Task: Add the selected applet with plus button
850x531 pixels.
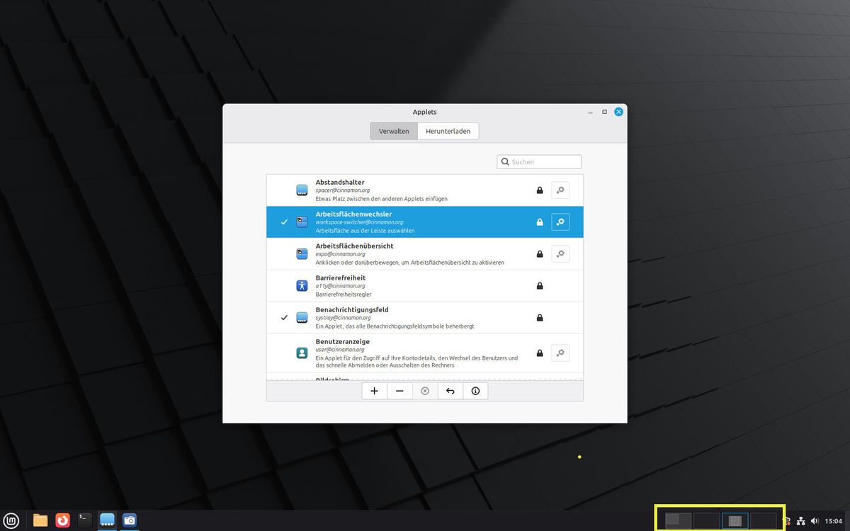Action: 375,391
